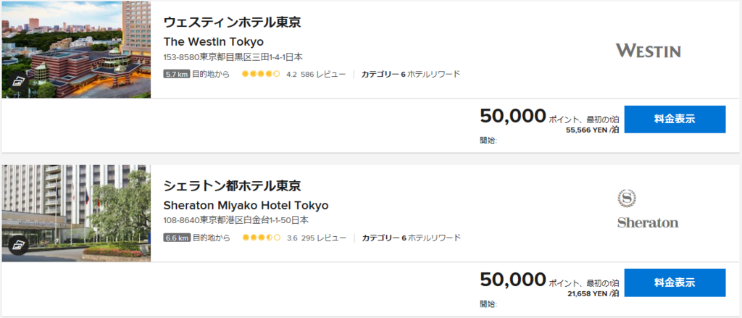The width and height of the screenshot is (742, 318).
Task: Click the Sheraton brand logo
Action: tap(648, 209)
